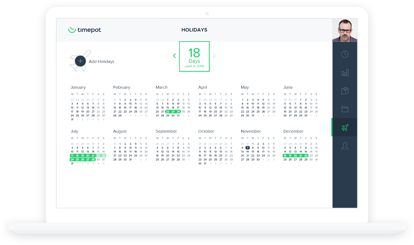
Task: Select the November month heading
Action: coord(251,131)
